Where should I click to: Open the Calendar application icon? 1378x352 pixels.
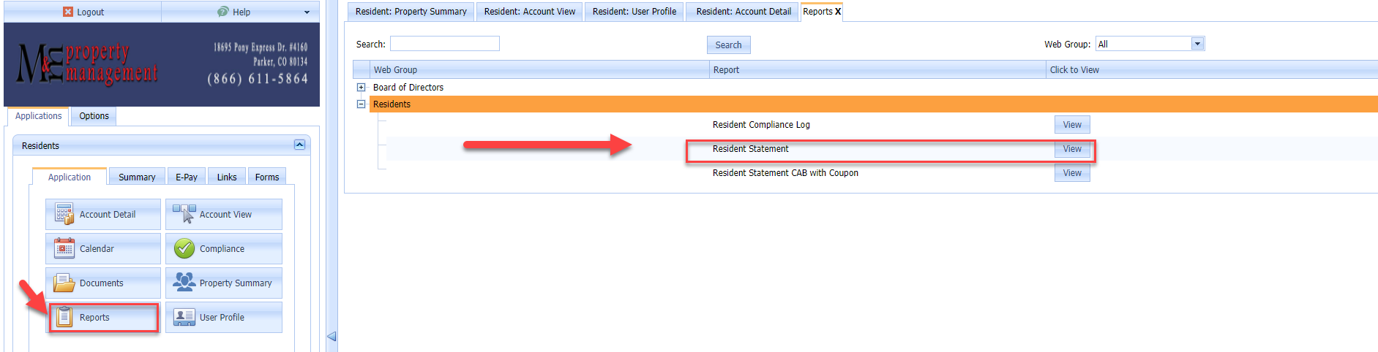(64, 248)
